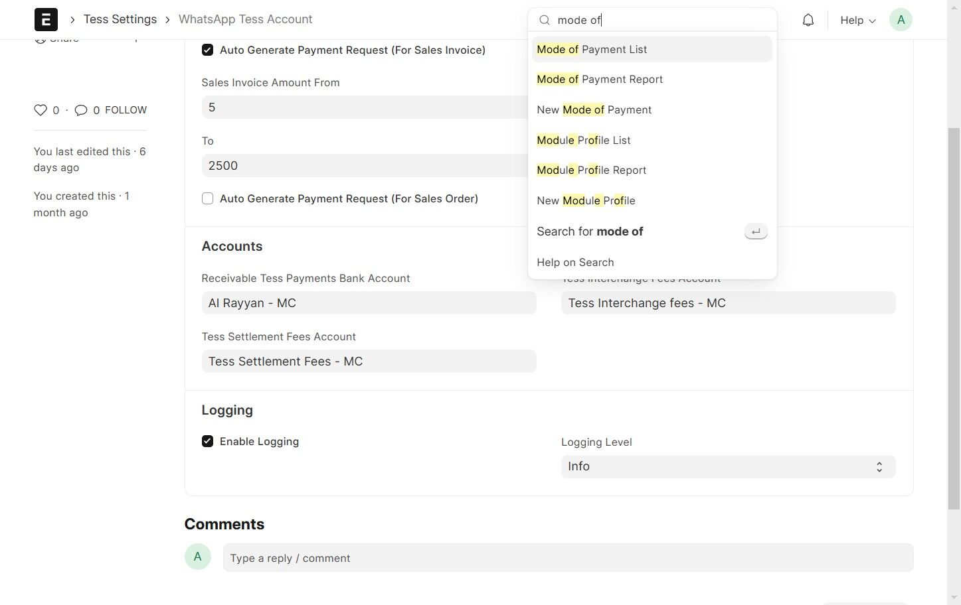
Task: Click the heart like icon
Action: [41, 110]
